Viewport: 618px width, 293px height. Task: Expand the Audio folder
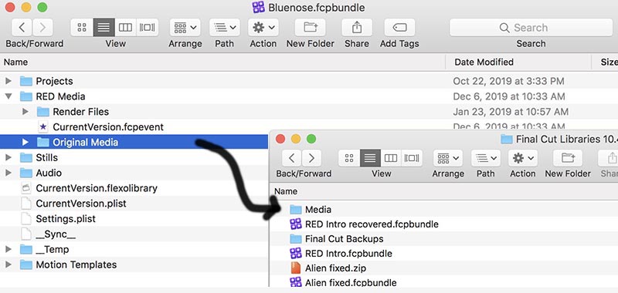tap(8, 173)
